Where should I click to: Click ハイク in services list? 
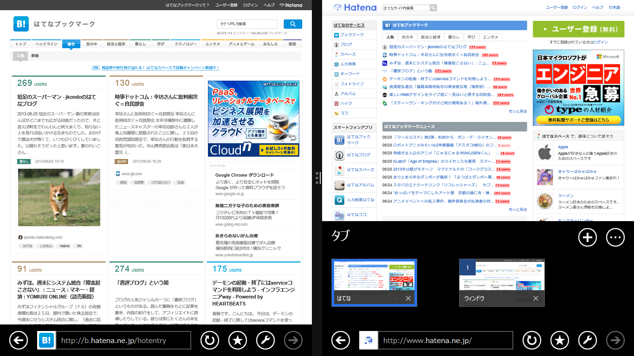click(x=346, y=103)
